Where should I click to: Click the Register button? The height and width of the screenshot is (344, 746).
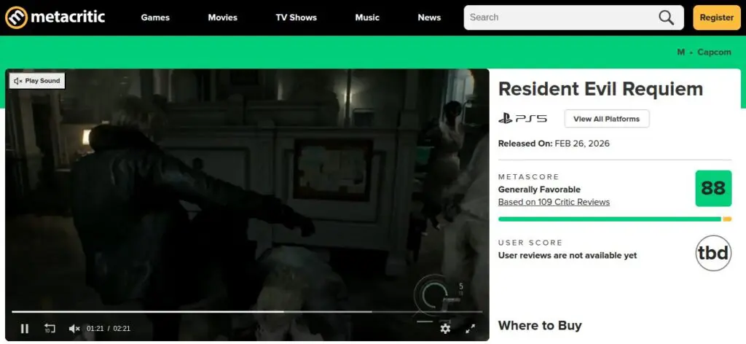tap(716, 17)
